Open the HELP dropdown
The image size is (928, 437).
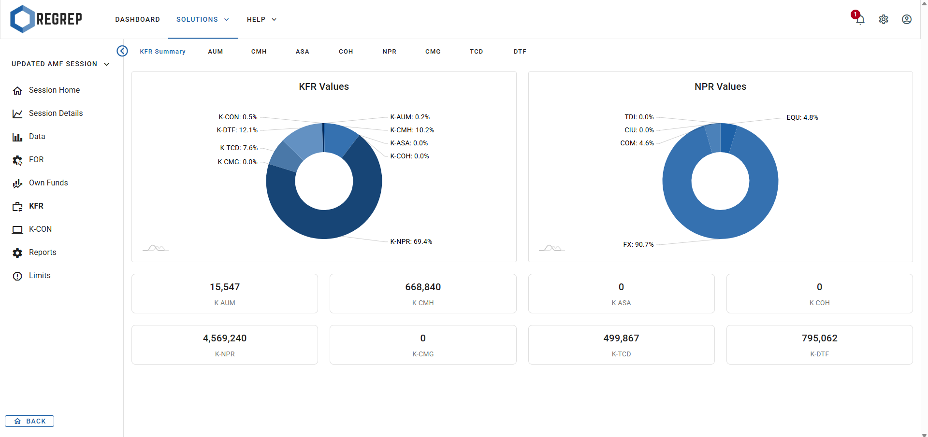coord(261,19)
